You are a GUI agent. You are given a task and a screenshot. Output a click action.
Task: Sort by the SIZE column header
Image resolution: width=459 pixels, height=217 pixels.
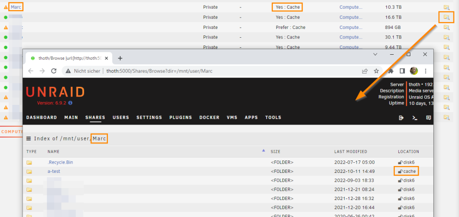[275, 152]
